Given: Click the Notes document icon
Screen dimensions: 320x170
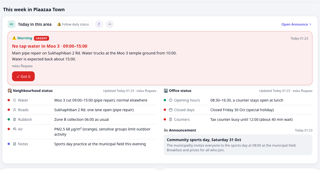Looking at the screenshot, I should 14,144.
